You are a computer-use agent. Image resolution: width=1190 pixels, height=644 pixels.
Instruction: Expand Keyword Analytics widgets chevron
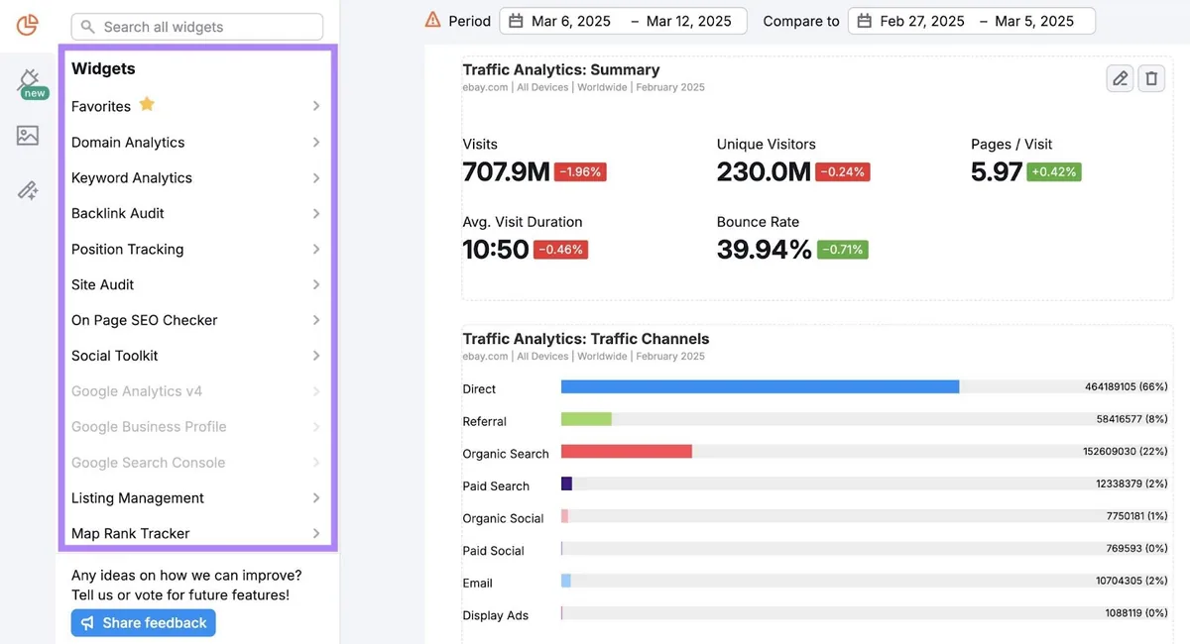[316, 178]
